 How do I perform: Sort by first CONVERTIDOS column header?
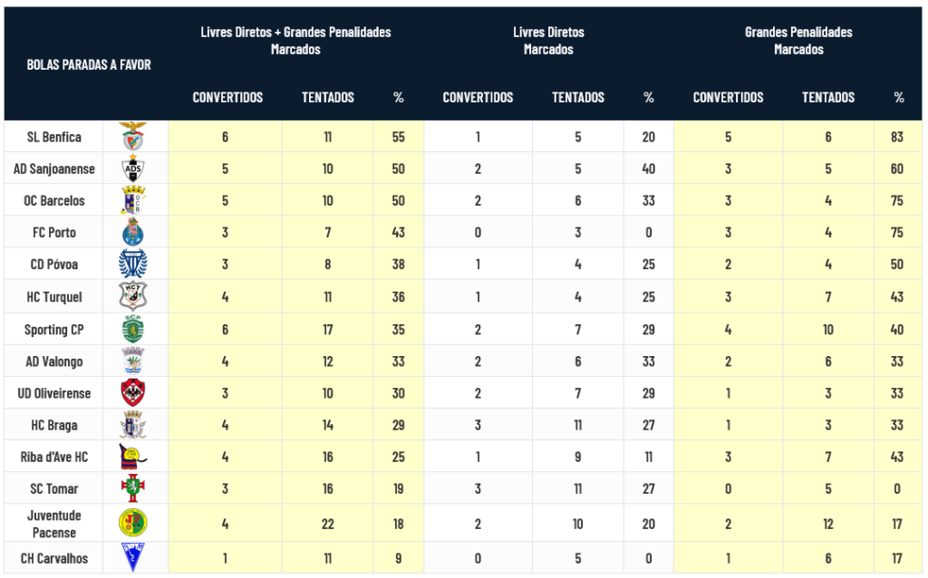pos(227,97)
